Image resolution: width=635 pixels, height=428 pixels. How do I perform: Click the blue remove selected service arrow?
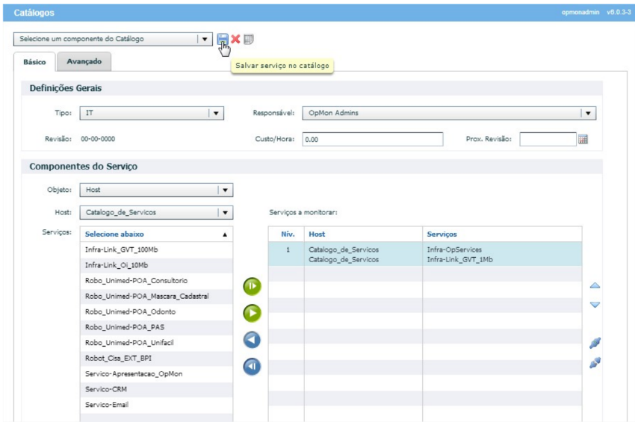[x=252, y=340]
